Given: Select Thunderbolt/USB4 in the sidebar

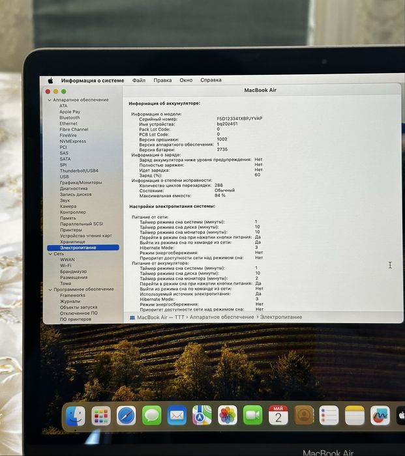Looking at the screenshot, I should pos(79,171).
